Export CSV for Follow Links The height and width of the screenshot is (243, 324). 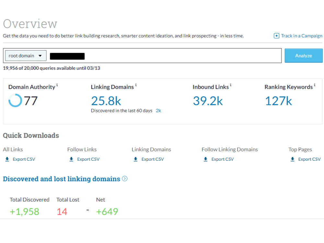88,159
